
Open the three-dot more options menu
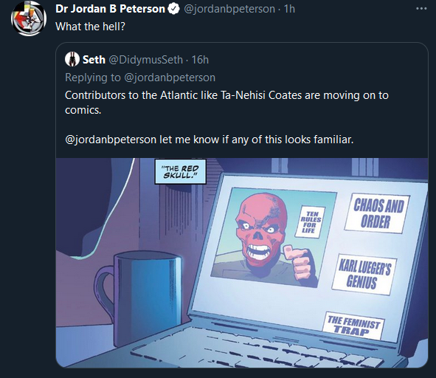pos(421,9)
